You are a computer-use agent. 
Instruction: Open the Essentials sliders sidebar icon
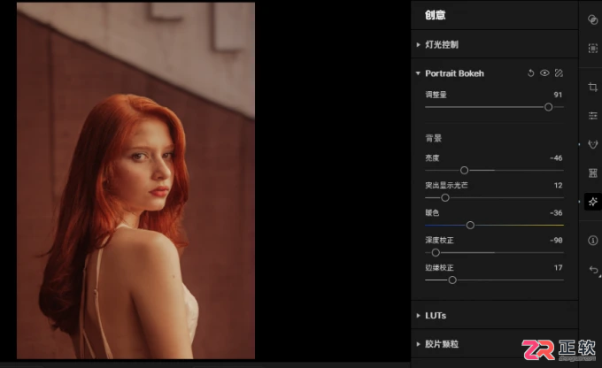(x=593, y=116)
